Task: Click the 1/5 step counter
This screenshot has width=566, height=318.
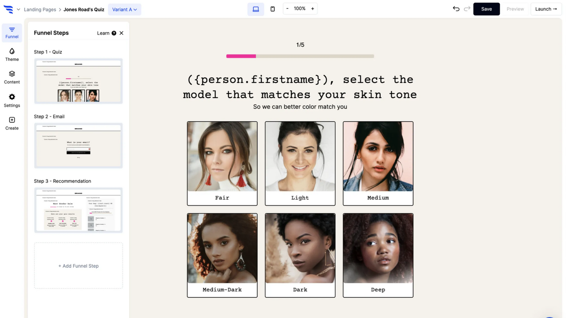Action: point(300,45)
